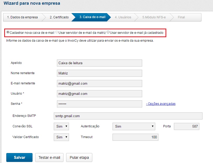Click the Apelido input field
The height and width of the screenshot is (163, 213).
click(x=99, y=63)
